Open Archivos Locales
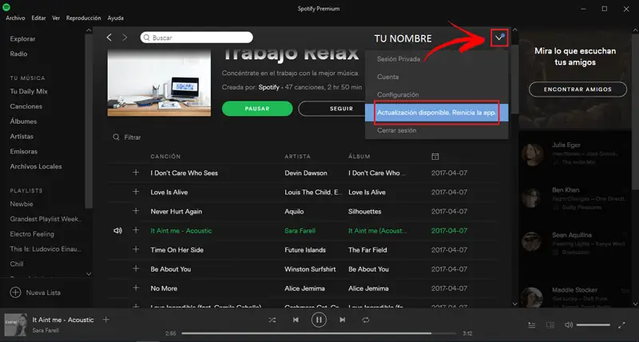Screen dimensions: 639x342 click(x=36, y=166)
